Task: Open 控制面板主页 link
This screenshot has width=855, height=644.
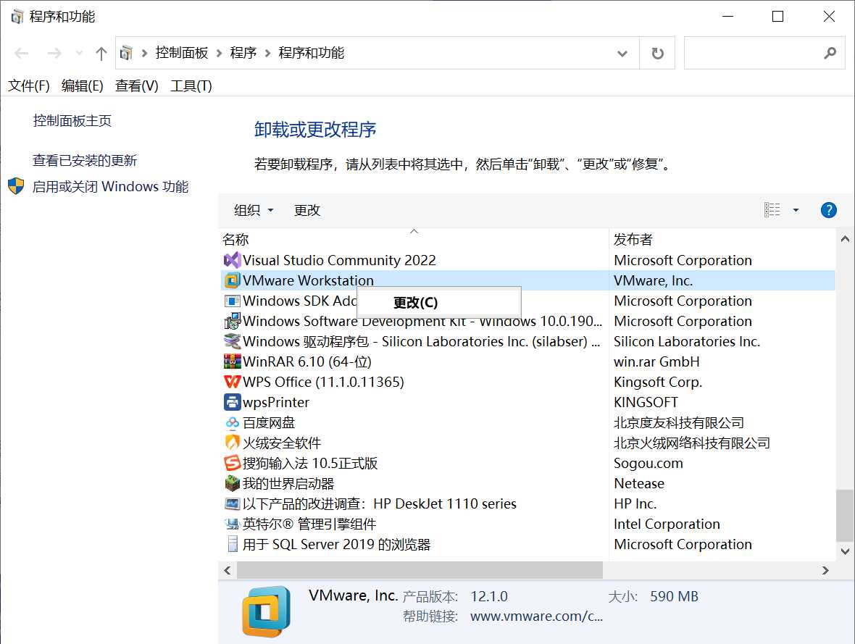Action: click(72, 120)
